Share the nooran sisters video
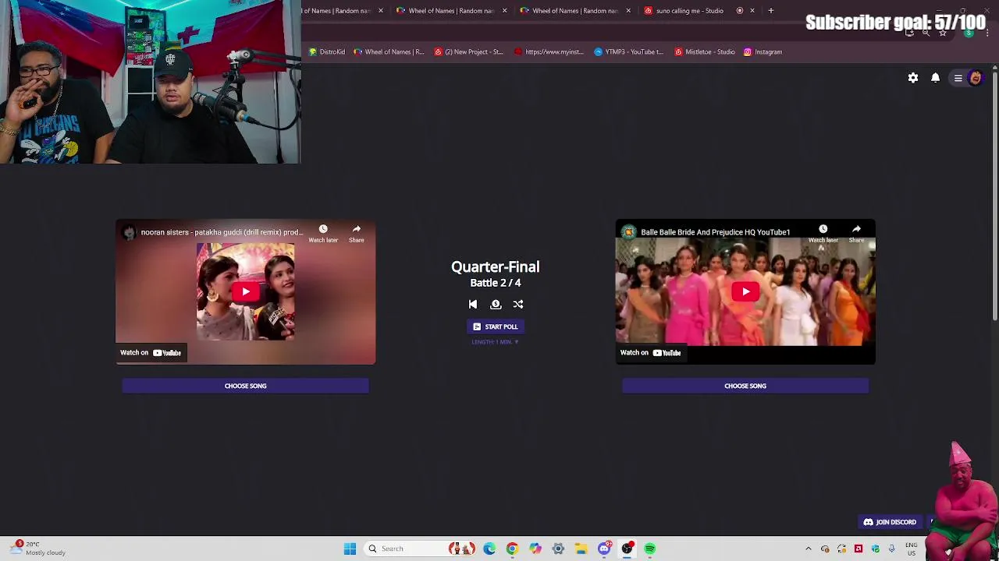 pyautogui.click(x=357, y=234)
